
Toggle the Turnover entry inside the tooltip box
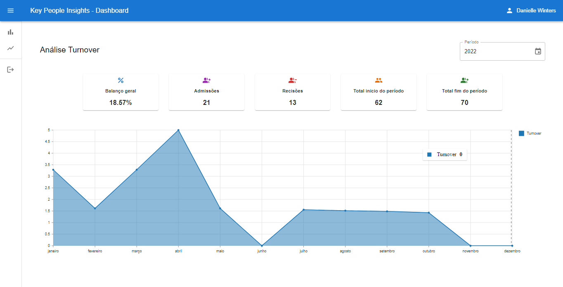445,154
